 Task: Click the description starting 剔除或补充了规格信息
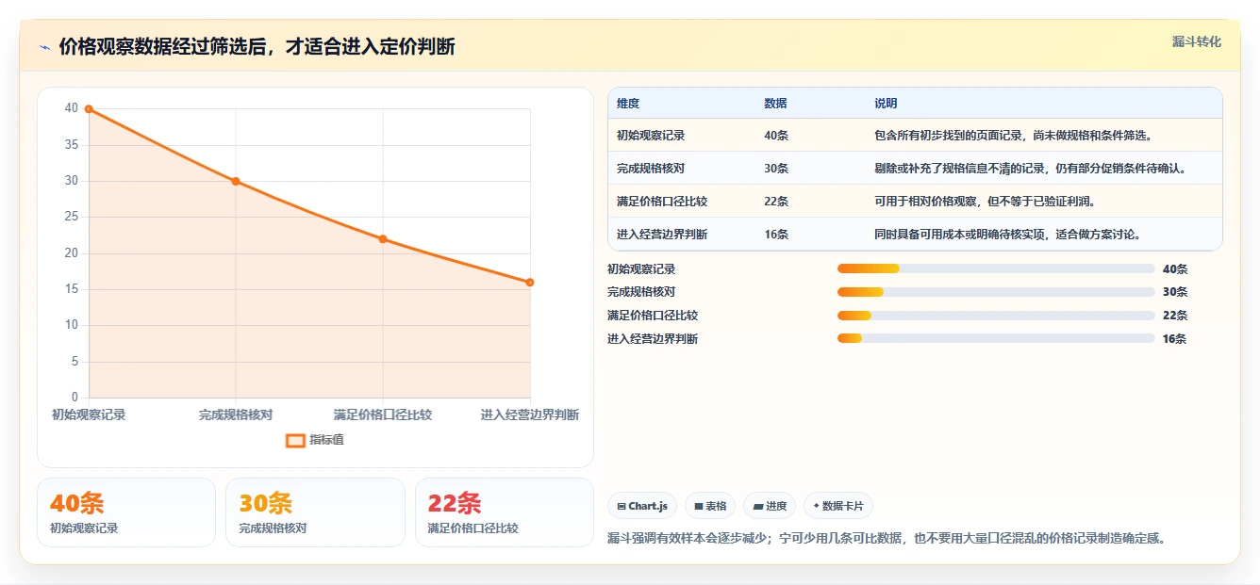click(1030, 169)
